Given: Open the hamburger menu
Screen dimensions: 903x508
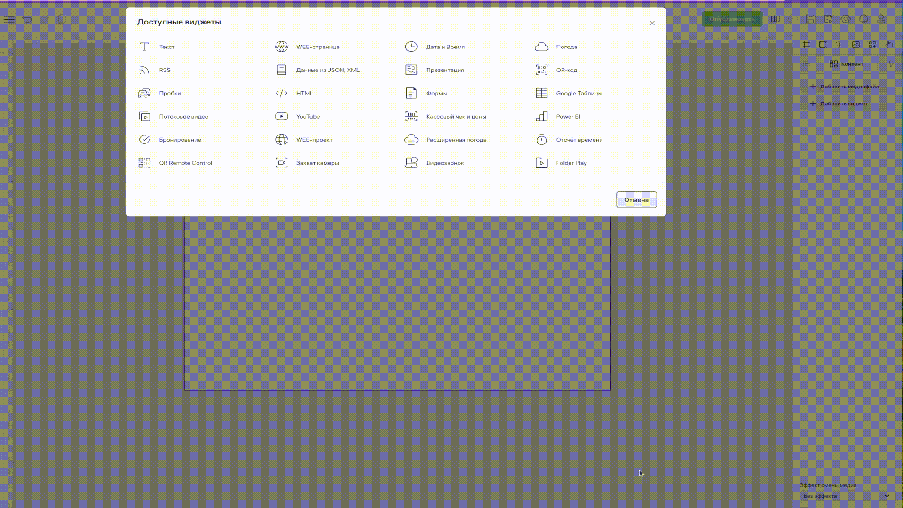Looking at the screenshot, I should click(9, 19).
